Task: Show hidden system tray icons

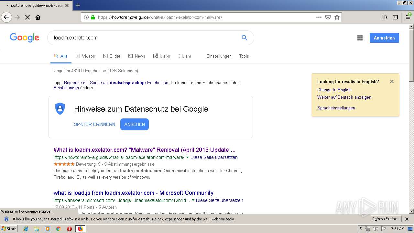Action: [361, 229]
